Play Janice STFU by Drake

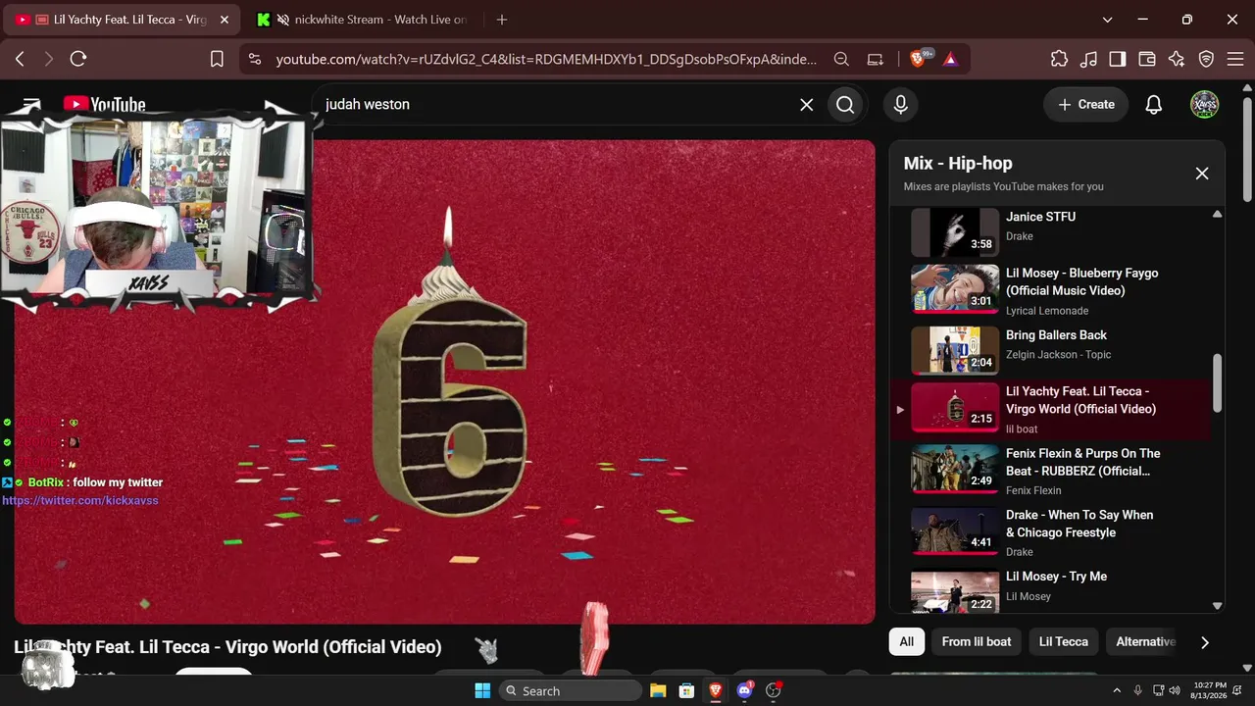[x=955, y=232]
